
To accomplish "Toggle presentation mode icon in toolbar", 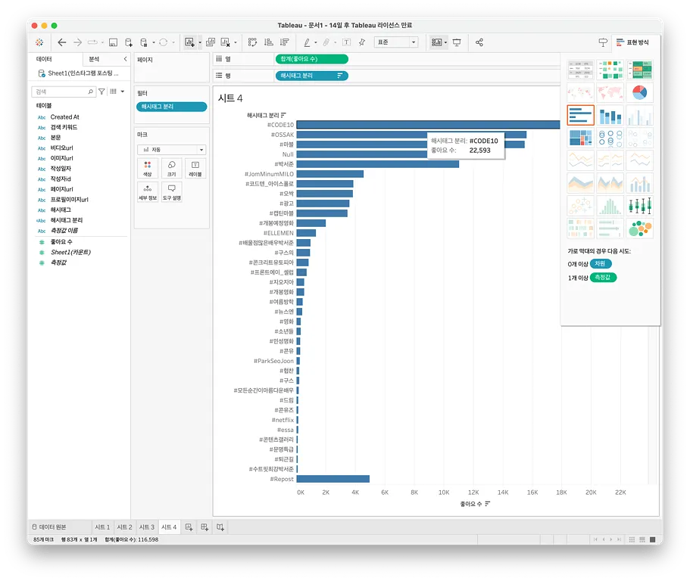I will click(x=457, y=42).
